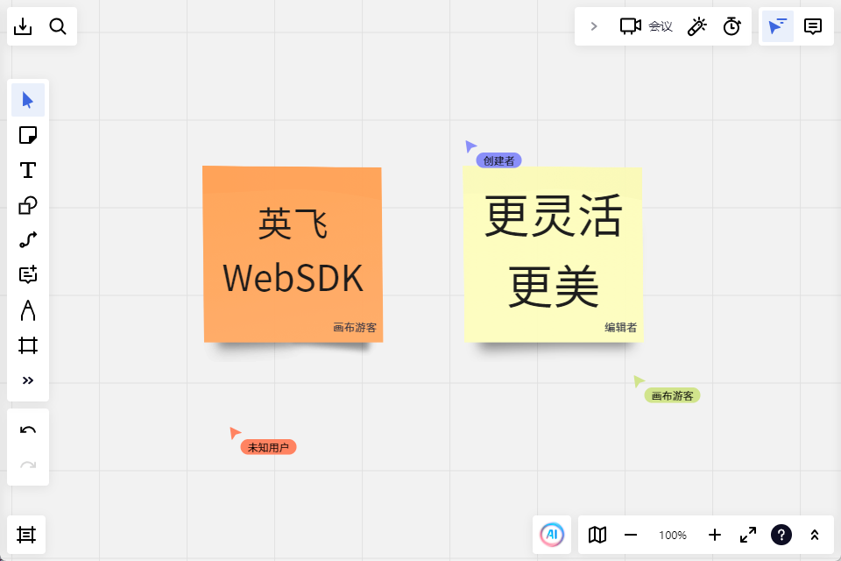Zoom in with plus button

click(715, 535)
